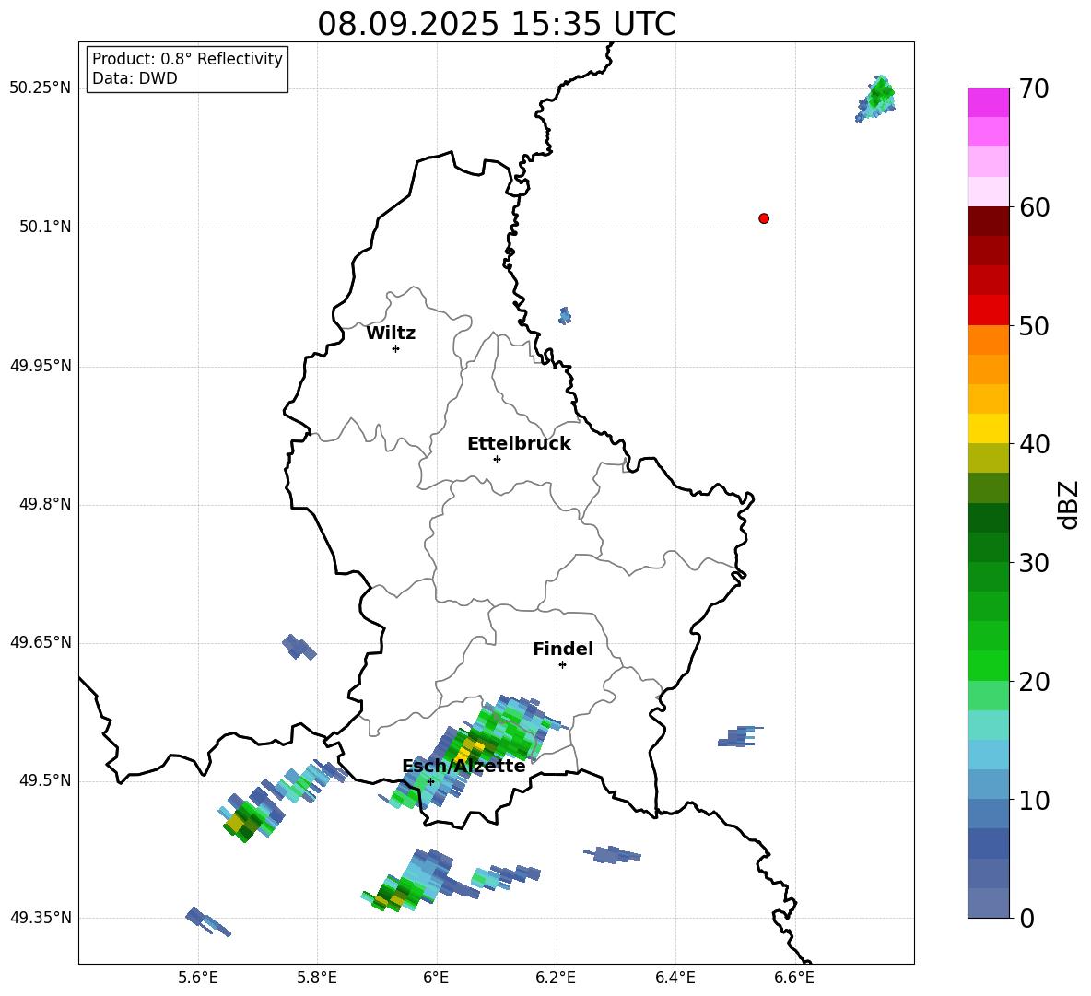Screen dimensions: 1091x996
Task: Click the dBZ colorbar axis label
Action: coord(1069,505)
